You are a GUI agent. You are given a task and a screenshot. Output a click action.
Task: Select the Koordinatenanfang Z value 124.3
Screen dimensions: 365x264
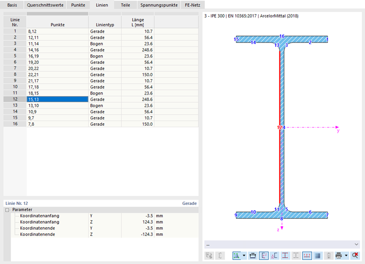click(x=138, y=222)
